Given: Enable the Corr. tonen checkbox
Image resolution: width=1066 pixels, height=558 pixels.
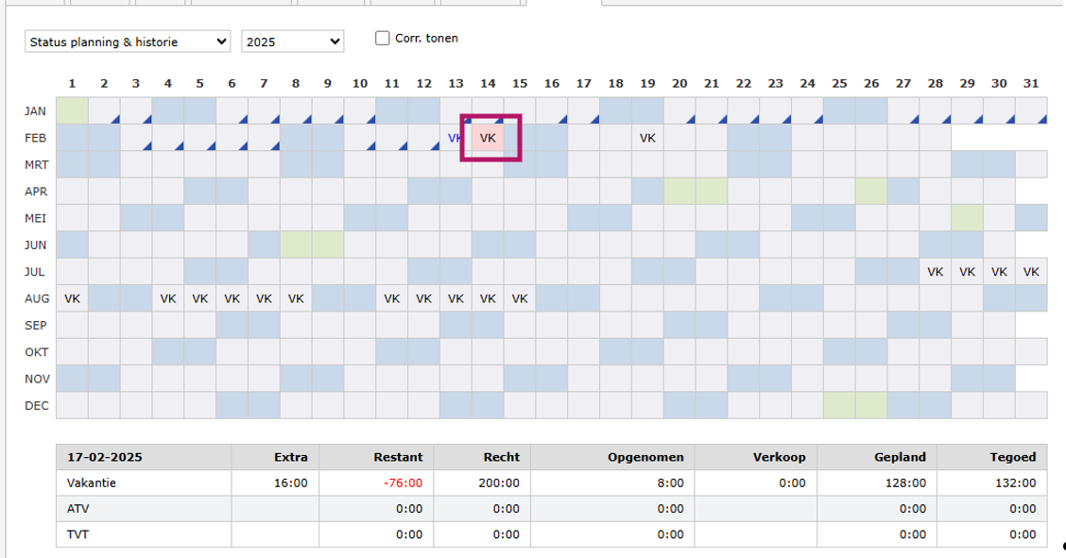Looking at the screenshot, I should click(383, 39).
